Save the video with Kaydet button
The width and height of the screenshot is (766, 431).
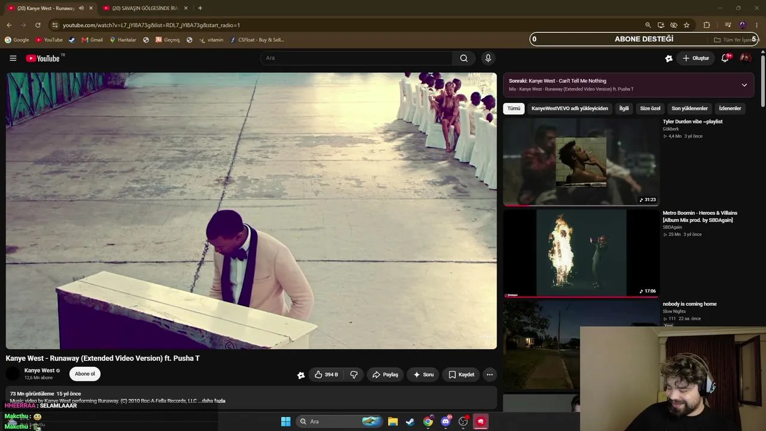coord(461,375)
